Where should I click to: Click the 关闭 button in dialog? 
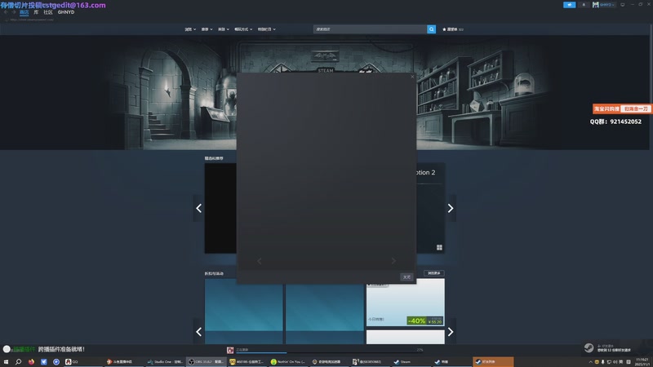(x=406, y=277)
